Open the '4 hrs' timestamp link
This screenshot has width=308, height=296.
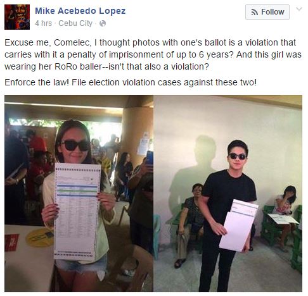point(43,23)
